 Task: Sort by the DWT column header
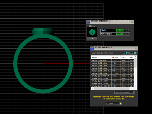[x=124, y=57]
